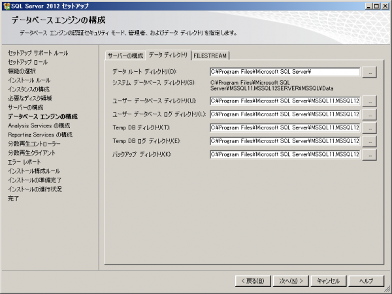Focus the user database directory field
The image size is (392, 294).
tap(285, 101)
